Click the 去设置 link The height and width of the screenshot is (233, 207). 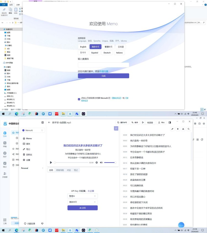click(x=91, y=191)
